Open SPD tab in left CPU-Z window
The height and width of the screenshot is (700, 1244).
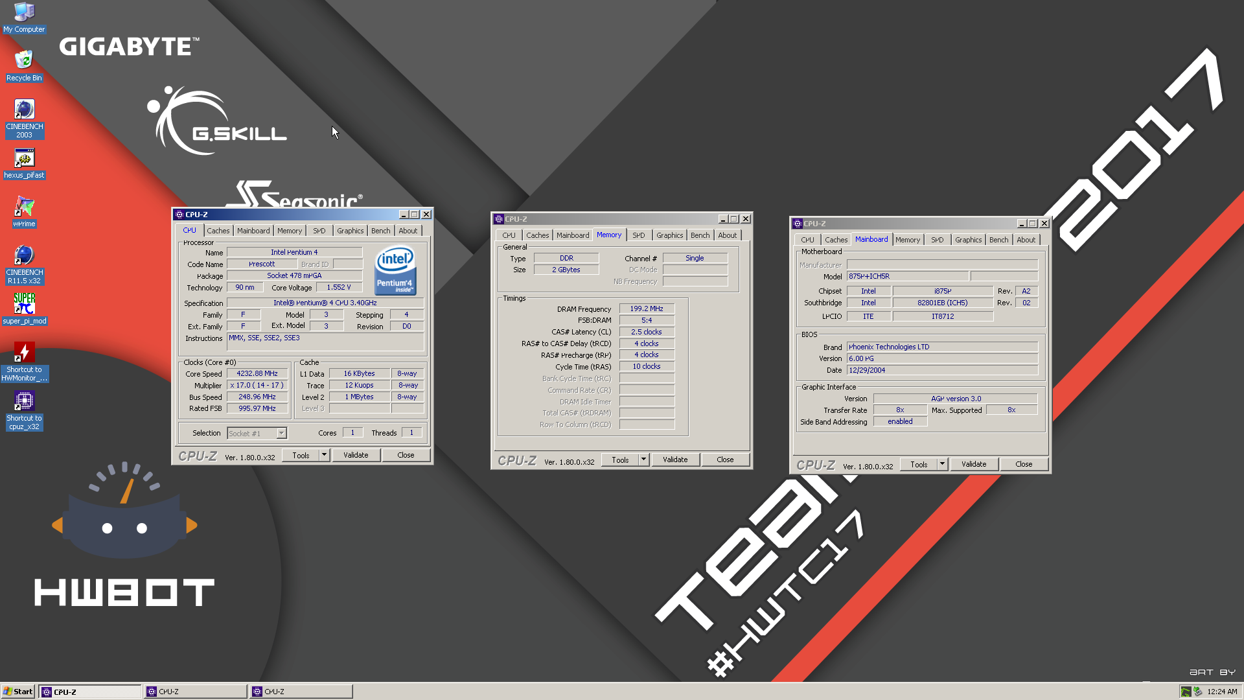pos(319,231)
